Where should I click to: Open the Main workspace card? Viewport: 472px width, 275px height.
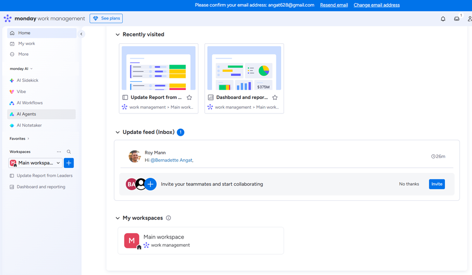tap(201, 241)
